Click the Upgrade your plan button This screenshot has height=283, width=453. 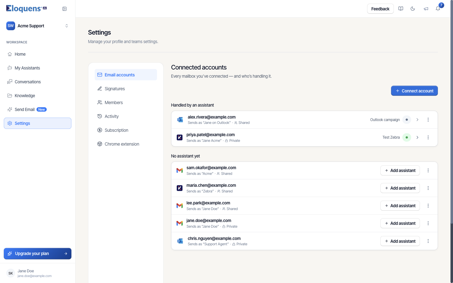pos(37,253)
